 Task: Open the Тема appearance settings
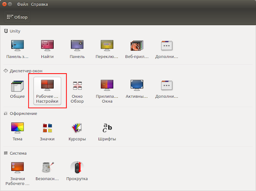(x=17, y=132)
